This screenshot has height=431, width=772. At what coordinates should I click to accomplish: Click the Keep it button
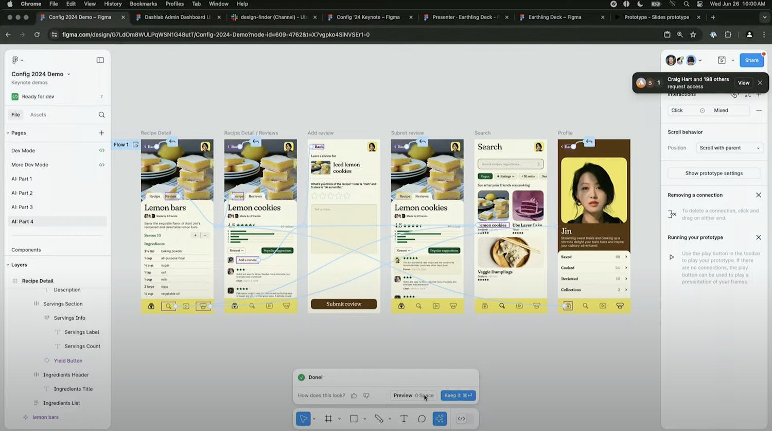click(x=458, y=395)
